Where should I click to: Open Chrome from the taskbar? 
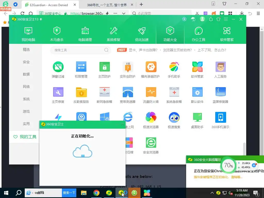tap(96, 193)
